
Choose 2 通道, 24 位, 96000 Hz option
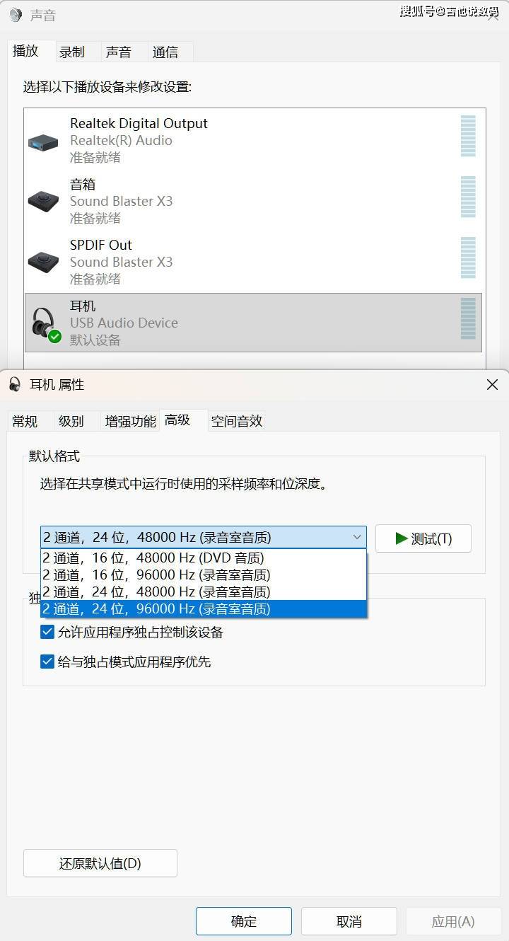click(x=204, y=609)
